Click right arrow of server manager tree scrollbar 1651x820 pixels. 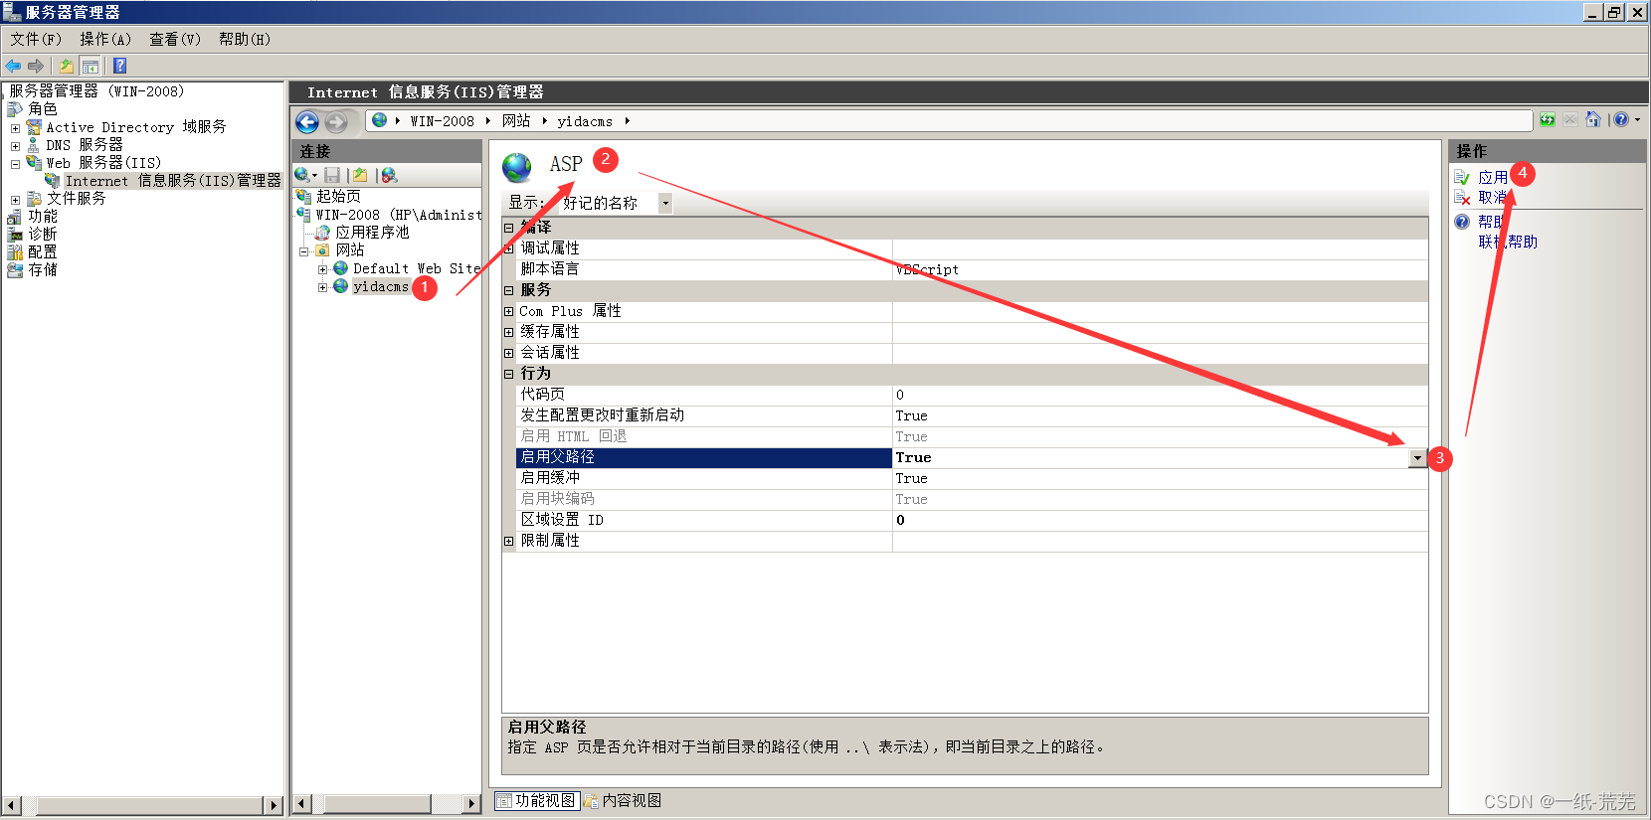pyautogui.click(x=275, y=805)
